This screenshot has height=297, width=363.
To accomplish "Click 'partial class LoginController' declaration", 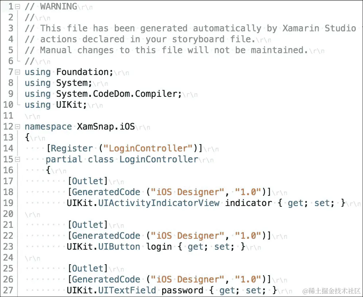I will (x=122, y=159).
